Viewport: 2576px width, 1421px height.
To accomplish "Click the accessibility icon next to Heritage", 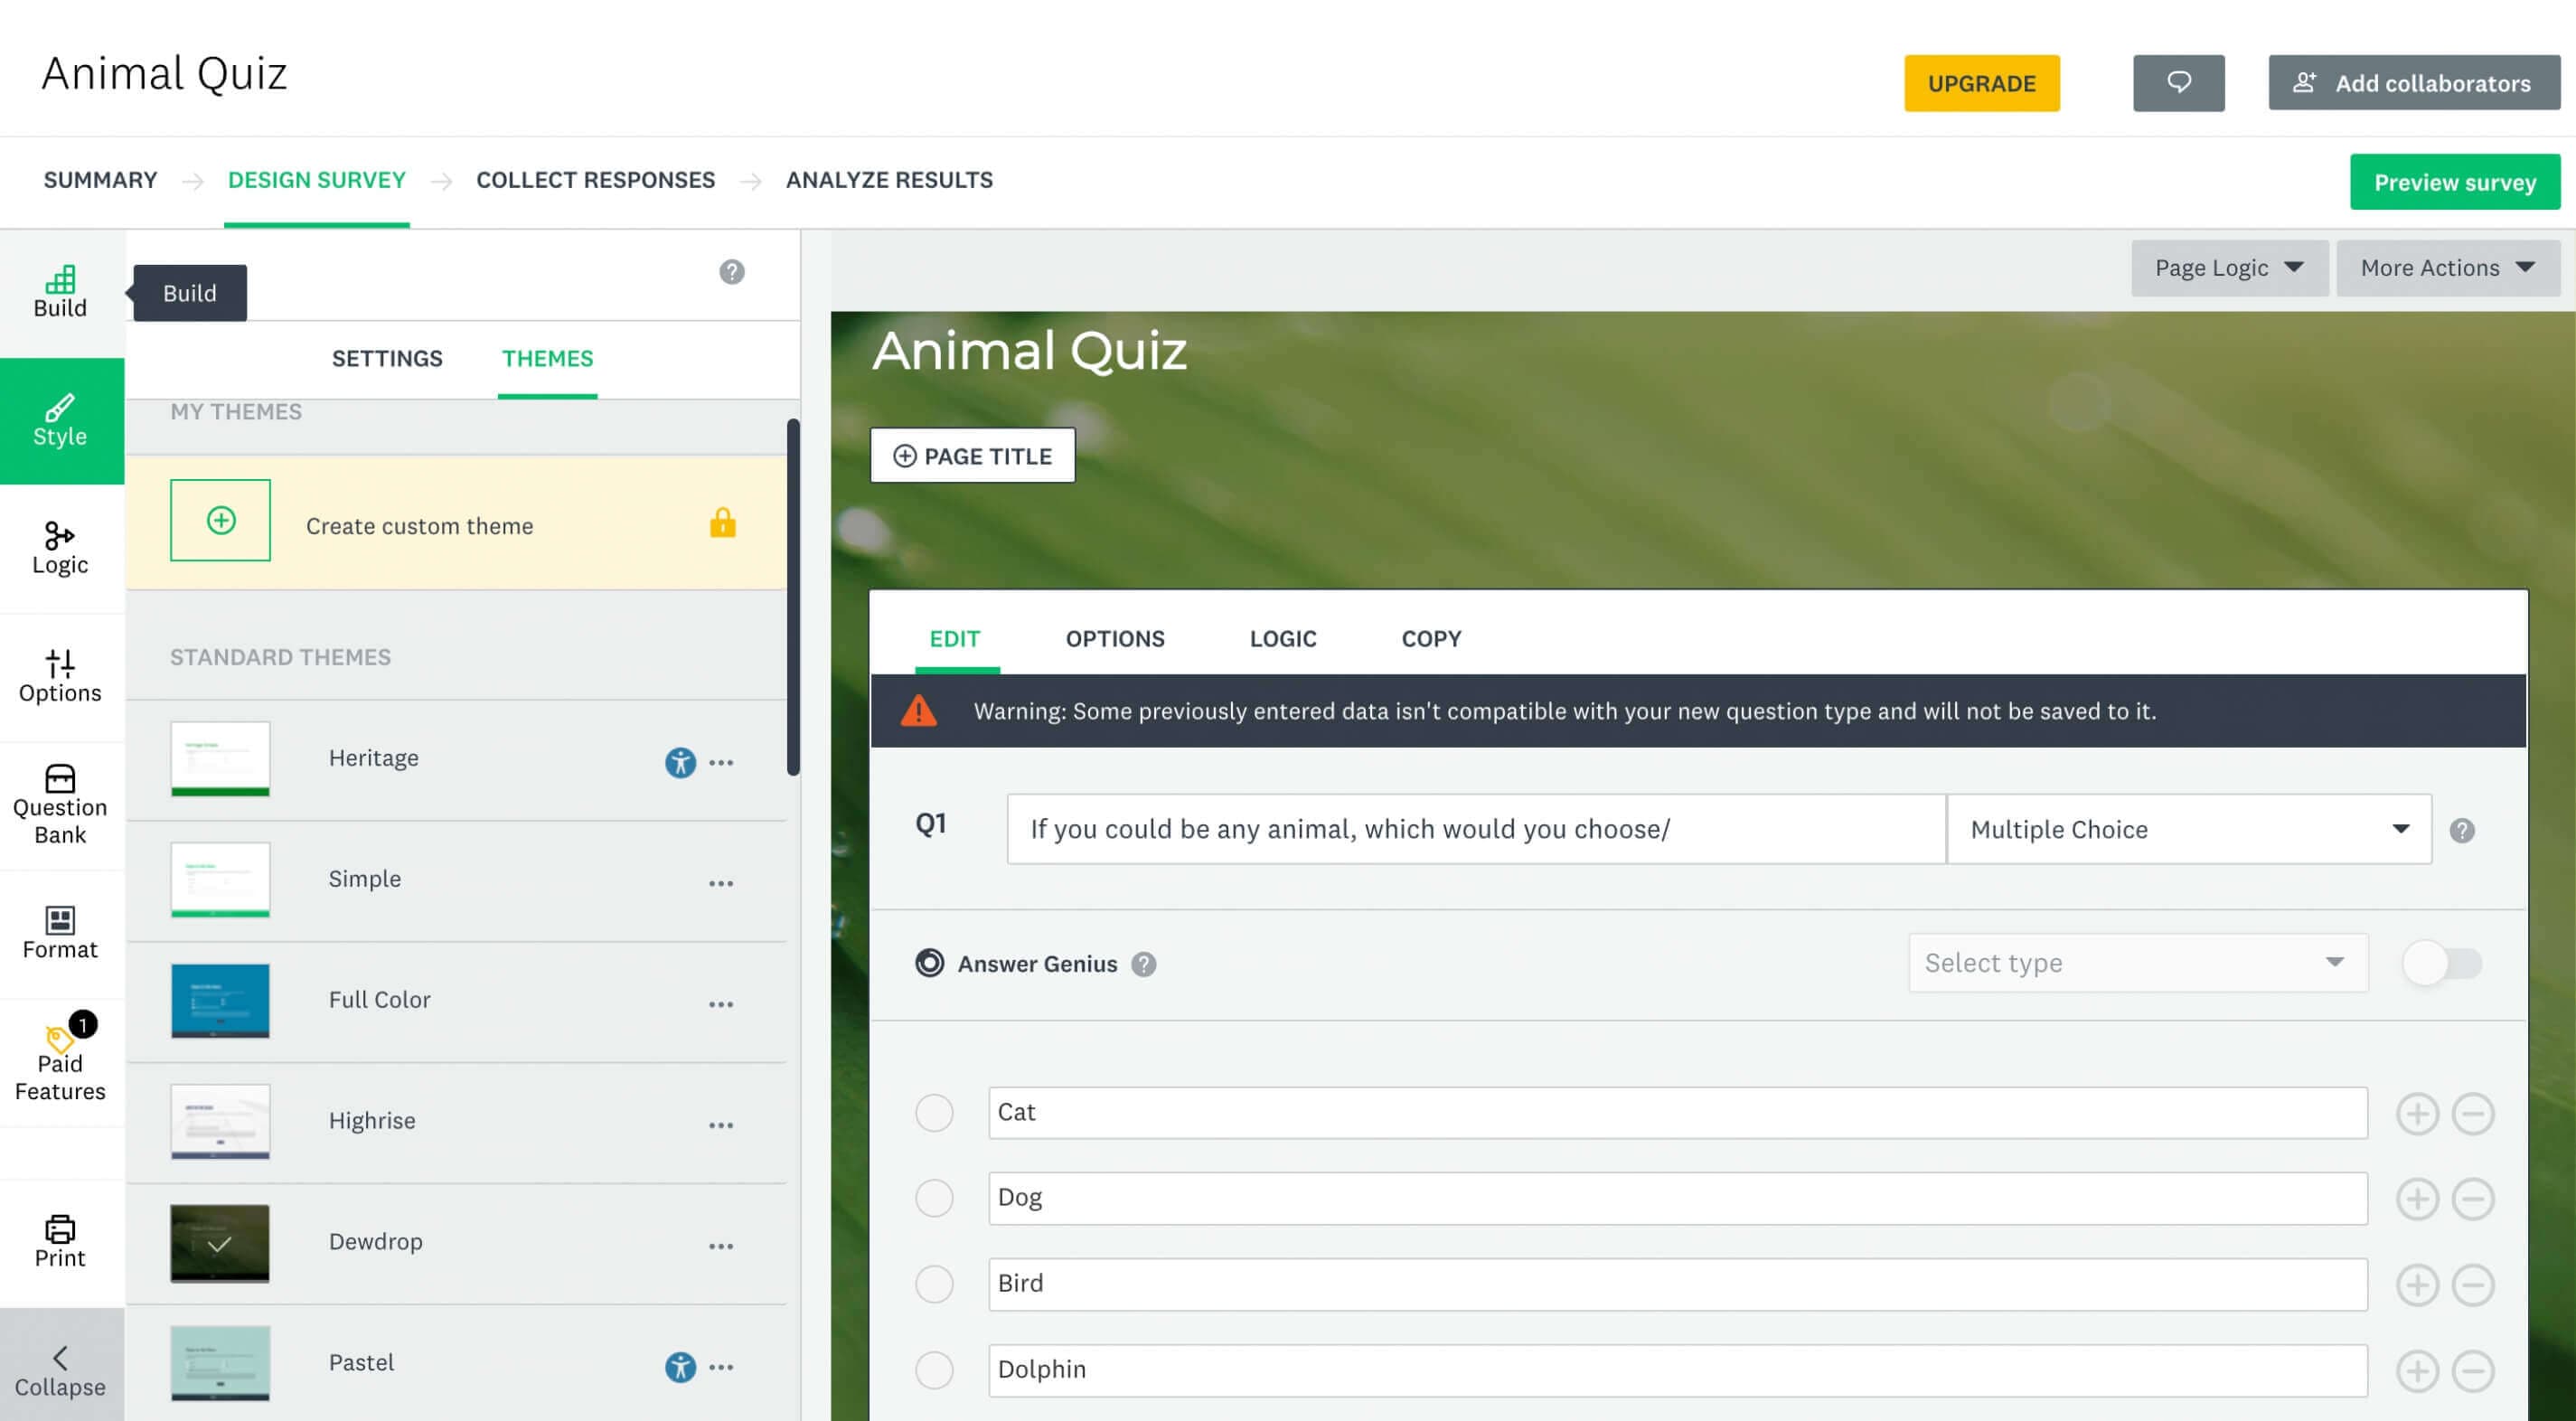I will [680, 762].
